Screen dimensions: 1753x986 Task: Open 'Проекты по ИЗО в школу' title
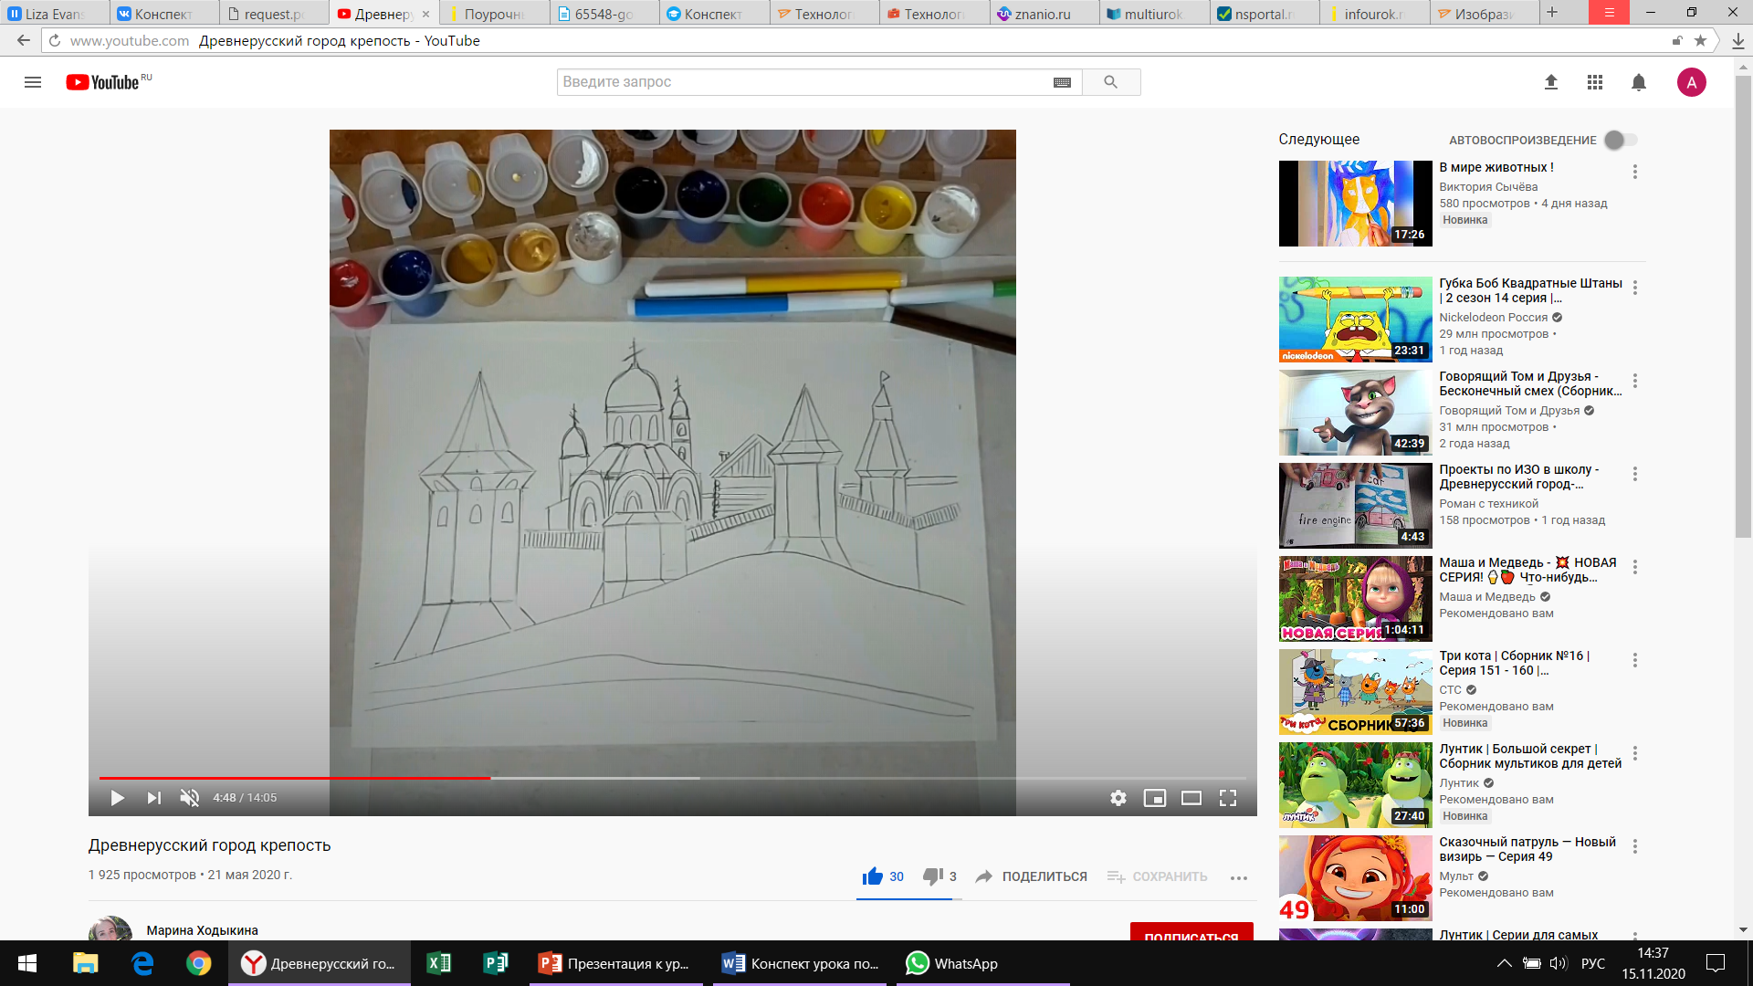[x=1519, y=477]
